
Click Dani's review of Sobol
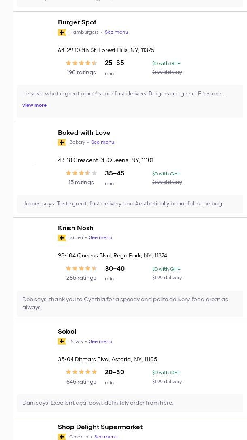(98, 403)
